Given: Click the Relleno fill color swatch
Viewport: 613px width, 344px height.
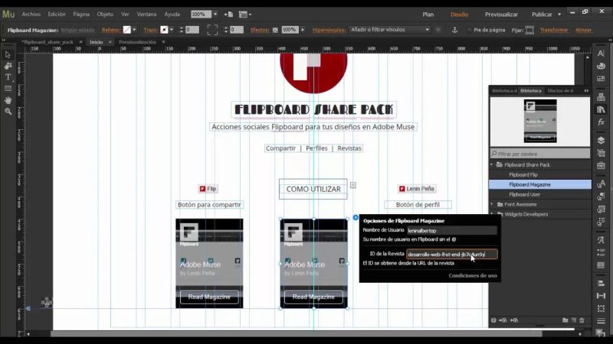Looking at the screenshot, I should 126,30.
